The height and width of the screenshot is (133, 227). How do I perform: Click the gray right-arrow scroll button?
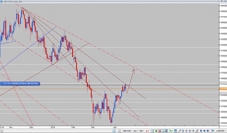point(119,131)
